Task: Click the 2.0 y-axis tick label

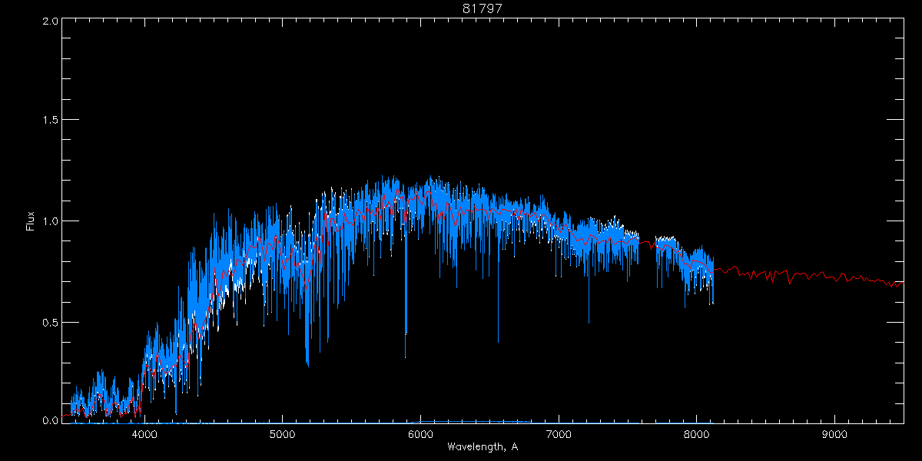Action: tap(50, 21)
